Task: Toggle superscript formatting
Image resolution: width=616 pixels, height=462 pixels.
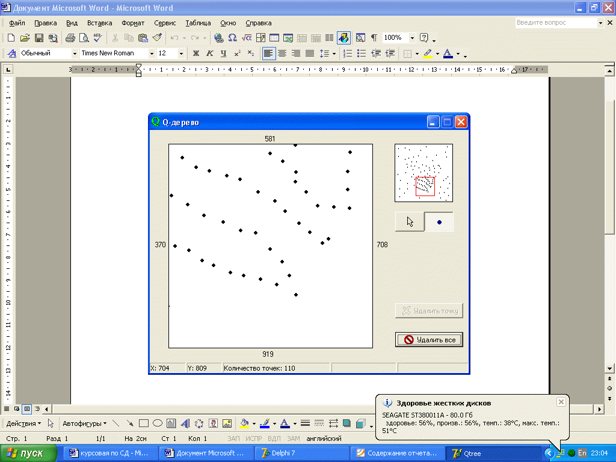Action: (237, 54)
